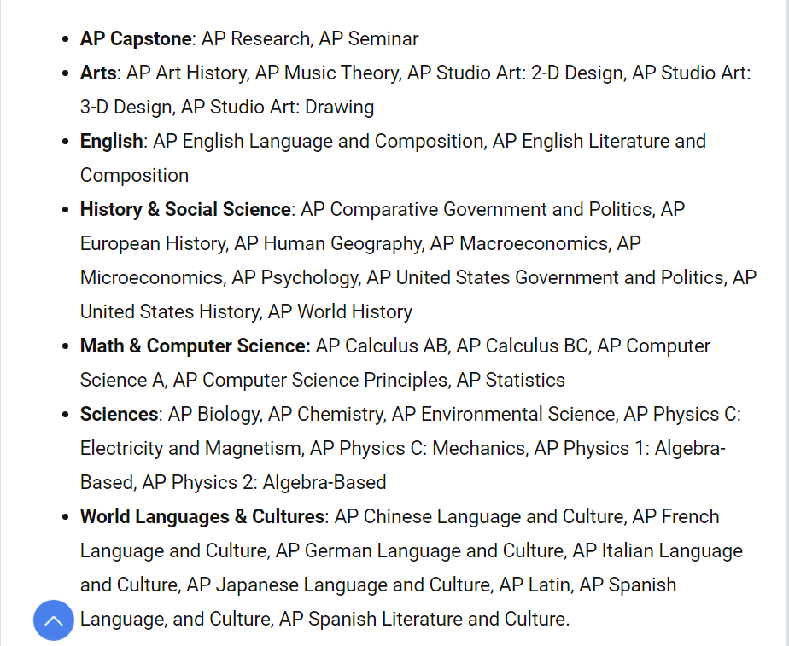Viewport: 789px width, 646px height.
Task: Click the text 'AP Human Geography'
Action: coord(328,244)
